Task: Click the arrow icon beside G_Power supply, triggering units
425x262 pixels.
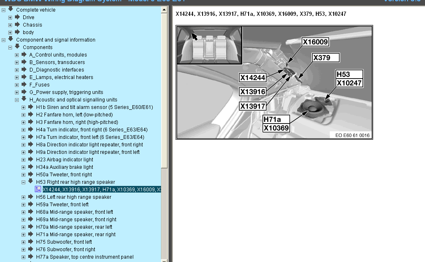Action: 24,92
